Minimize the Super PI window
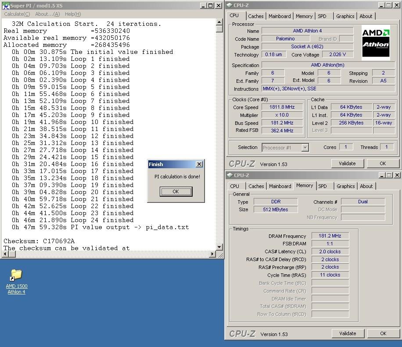402x347 pixels. [203, 5]
